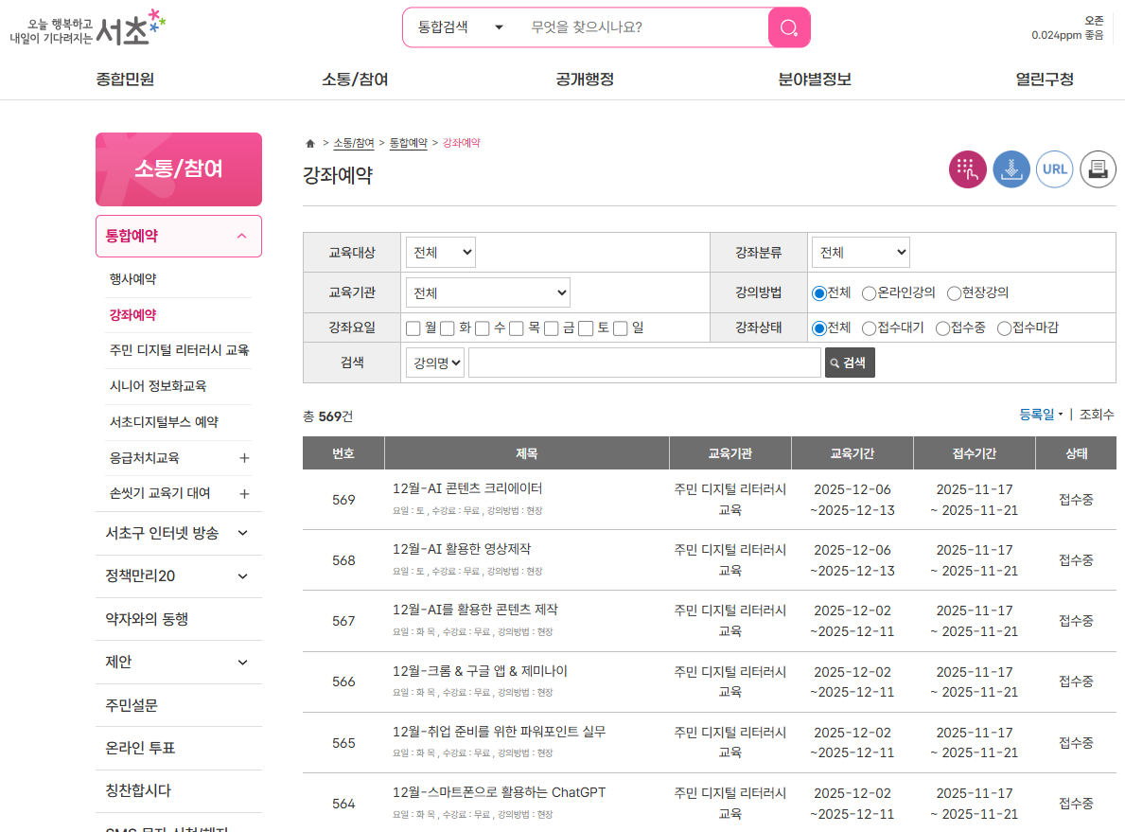This screenshot has width=1125, height=832.
Task: Check the 토 weekday checkbox
Action: tap(586, 328)
